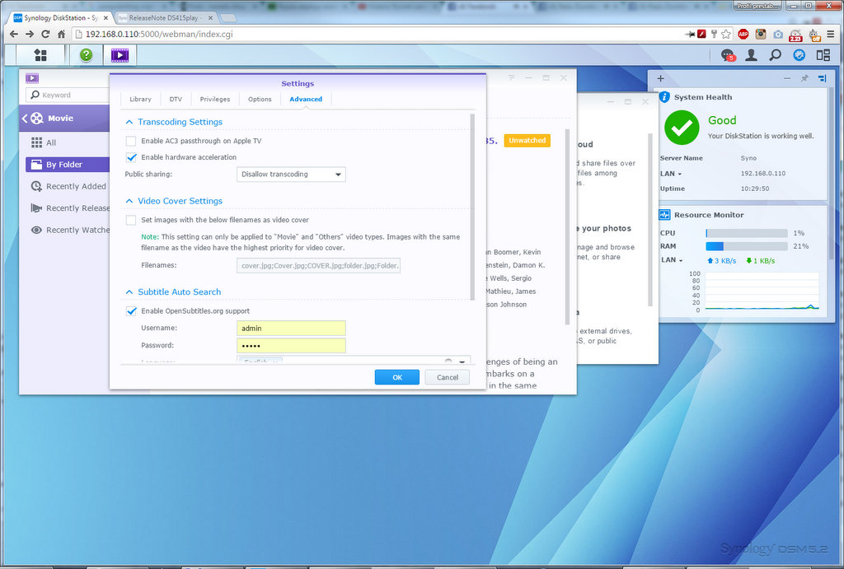Image resolution: width=844 pixels, height=569 pixels.
Task: Open the DSM Main Menu icon
Action: pyautogui.click(x=40, y=55)
